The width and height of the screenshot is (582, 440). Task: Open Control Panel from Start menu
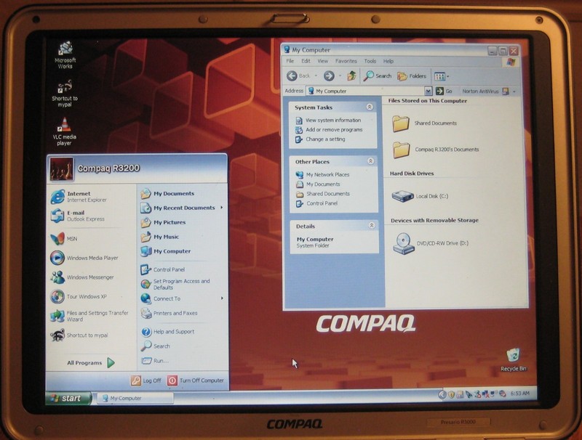click(x=162, y=269)
